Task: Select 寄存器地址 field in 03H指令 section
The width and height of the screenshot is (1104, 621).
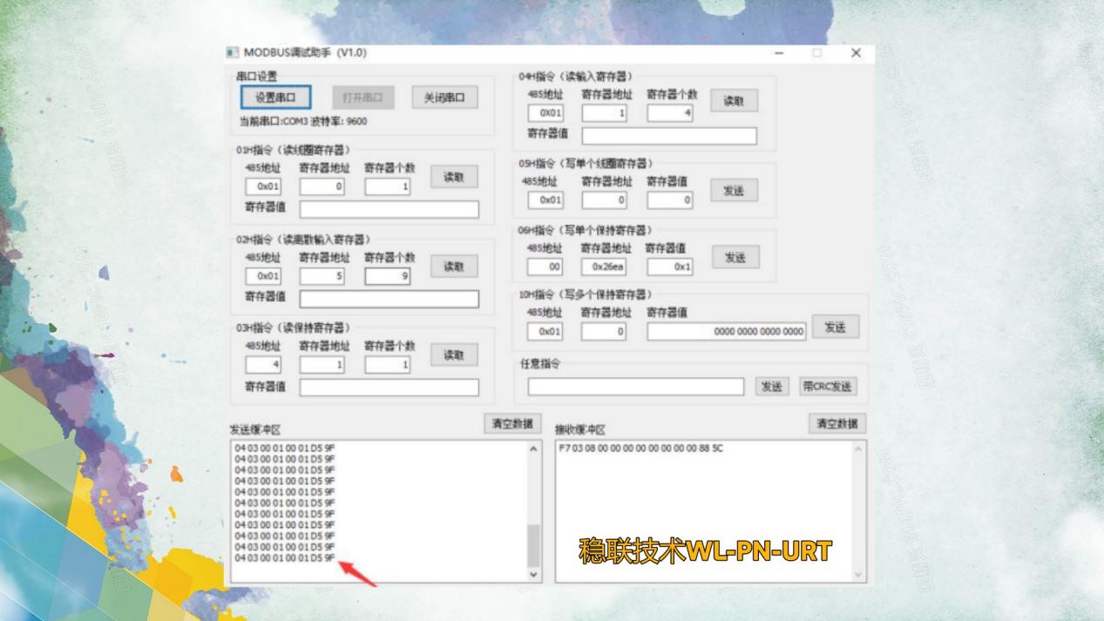Action: 322,365
